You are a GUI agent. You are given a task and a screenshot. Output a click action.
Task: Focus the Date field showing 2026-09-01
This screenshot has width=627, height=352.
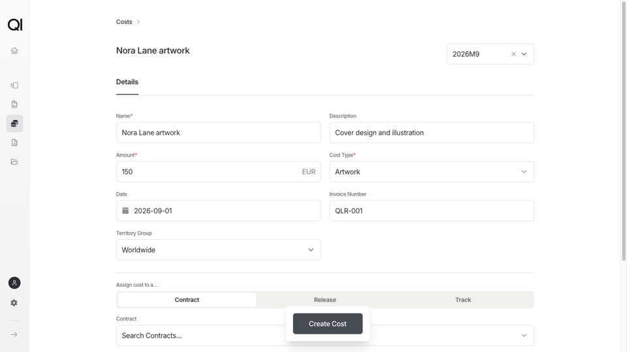[218, 211]
